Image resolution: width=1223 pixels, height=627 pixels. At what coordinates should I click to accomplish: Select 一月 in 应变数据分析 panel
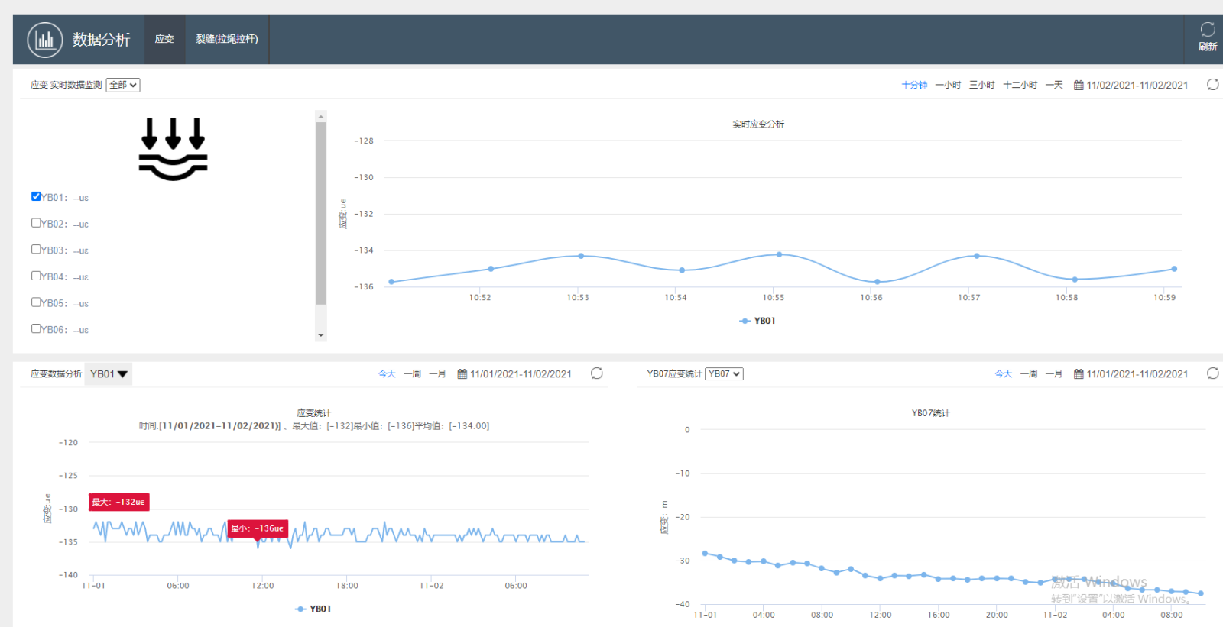[437, 373]
